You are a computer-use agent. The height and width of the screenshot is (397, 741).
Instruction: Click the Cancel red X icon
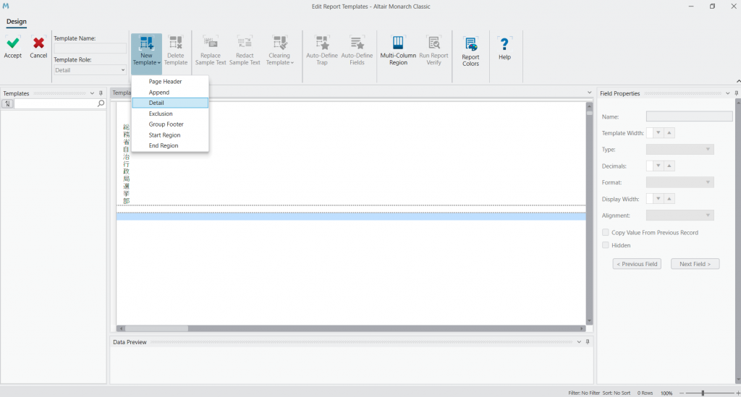tap(38, 43)
